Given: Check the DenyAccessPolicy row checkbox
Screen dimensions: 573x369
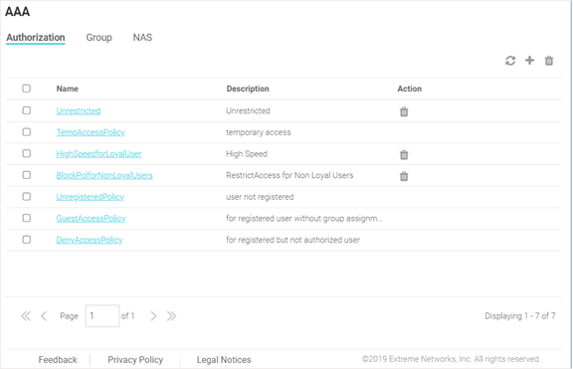Looking at the screenshot, I should 26,240.
